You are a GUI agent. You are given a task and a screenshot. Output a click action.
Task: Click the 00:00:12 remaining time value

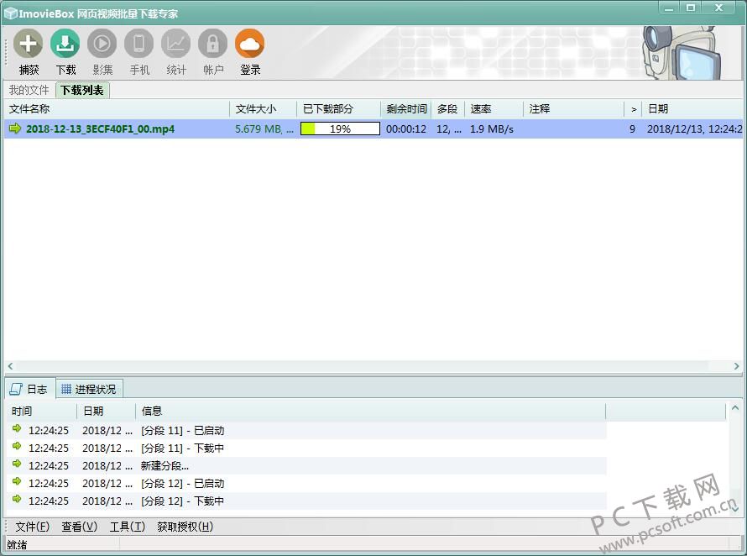click(x=406, y=129)
